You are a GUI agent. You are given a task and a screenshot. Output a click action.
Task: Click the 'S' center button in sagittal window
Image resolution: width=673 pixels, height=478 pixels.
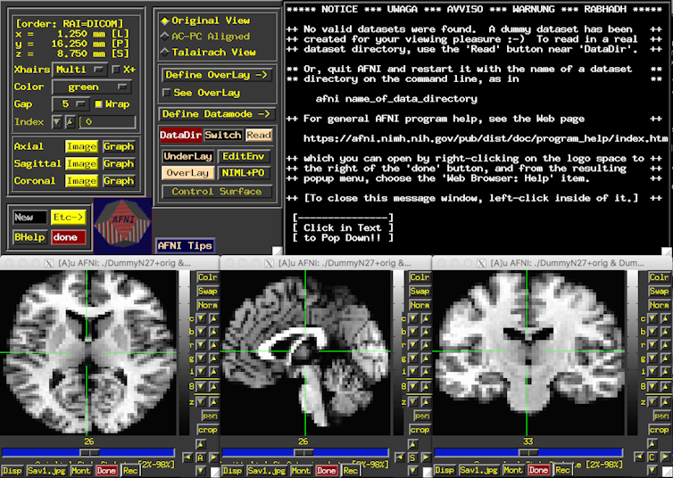[413, 457]
